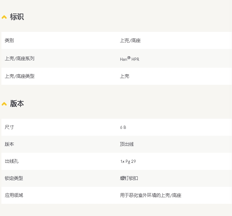Image resolution: width=232 pixels, height=216 pixels.
Task: Select the Han® HPR value text
Action: click(129, 59)
